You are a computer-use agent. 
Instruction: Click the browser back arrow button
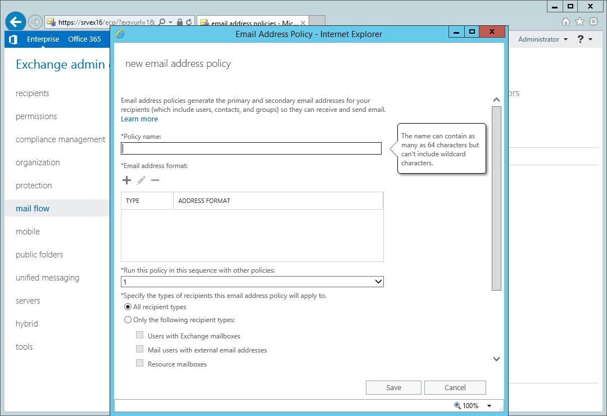point(16,22)
